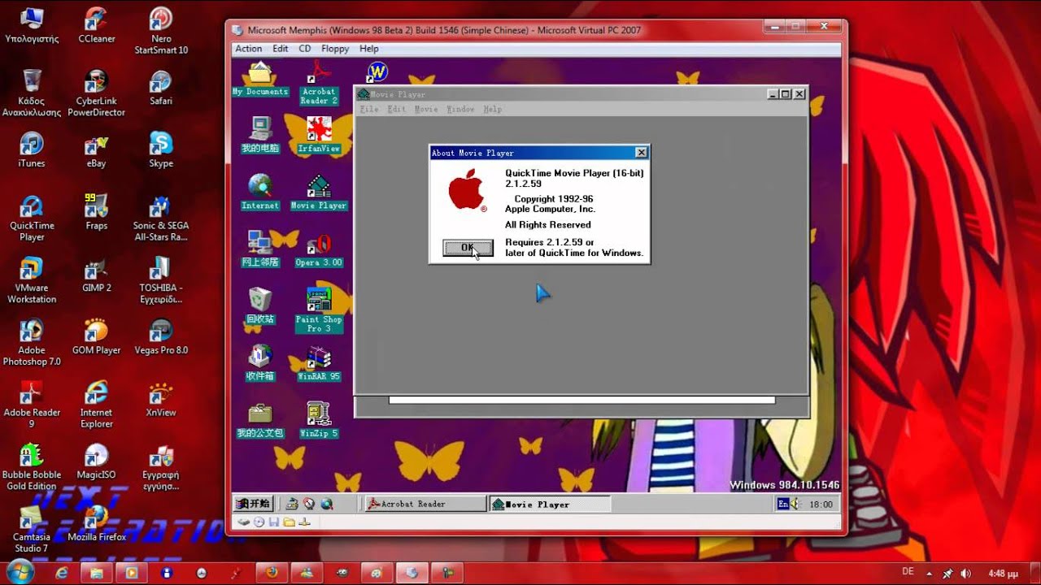1041x585 pixels.
Task: Open CyberLink PowerDirector desktop icon
Action: [96, 93]
